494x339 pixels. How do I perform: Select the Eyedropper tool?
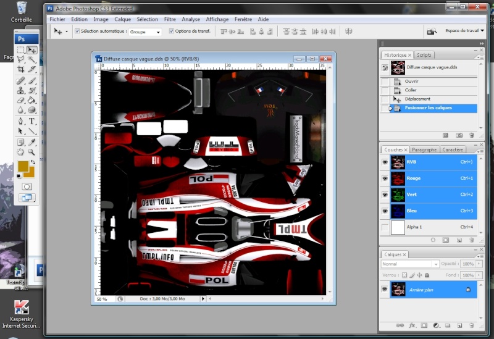pos(32,143)
